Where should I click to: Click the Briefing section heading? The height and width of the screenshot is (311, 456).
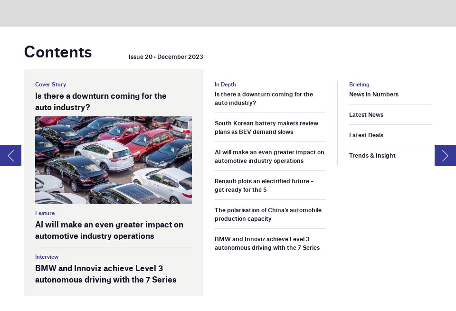tap(359, 85)
